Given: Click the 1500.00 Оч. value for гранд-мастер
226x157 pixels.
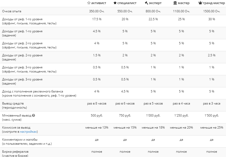Looking at the screenshot, I should click(x=212, y=11).
